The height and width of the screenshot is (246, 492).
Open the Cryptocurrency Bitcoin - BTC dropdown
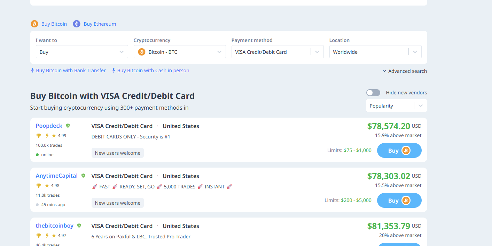[x=180, y=52]
